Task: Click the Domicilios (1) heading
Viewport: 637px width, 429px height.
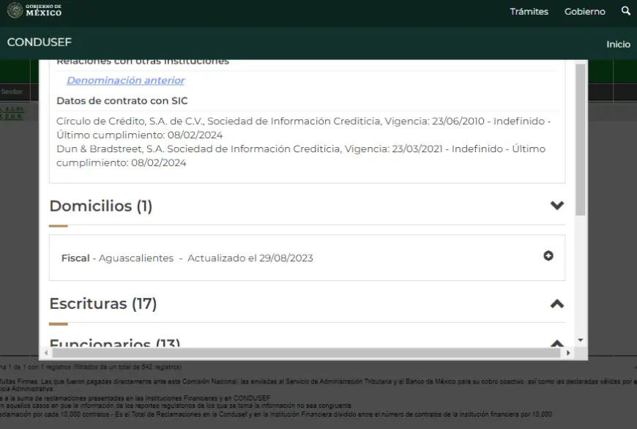Action: (101, 206)
